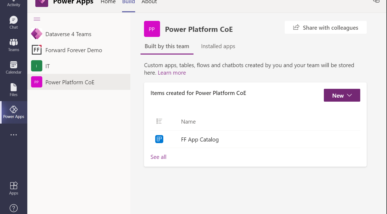Select Power Apps in sidebar
Viewport: 387px width, 214px height.
point(14,112)
